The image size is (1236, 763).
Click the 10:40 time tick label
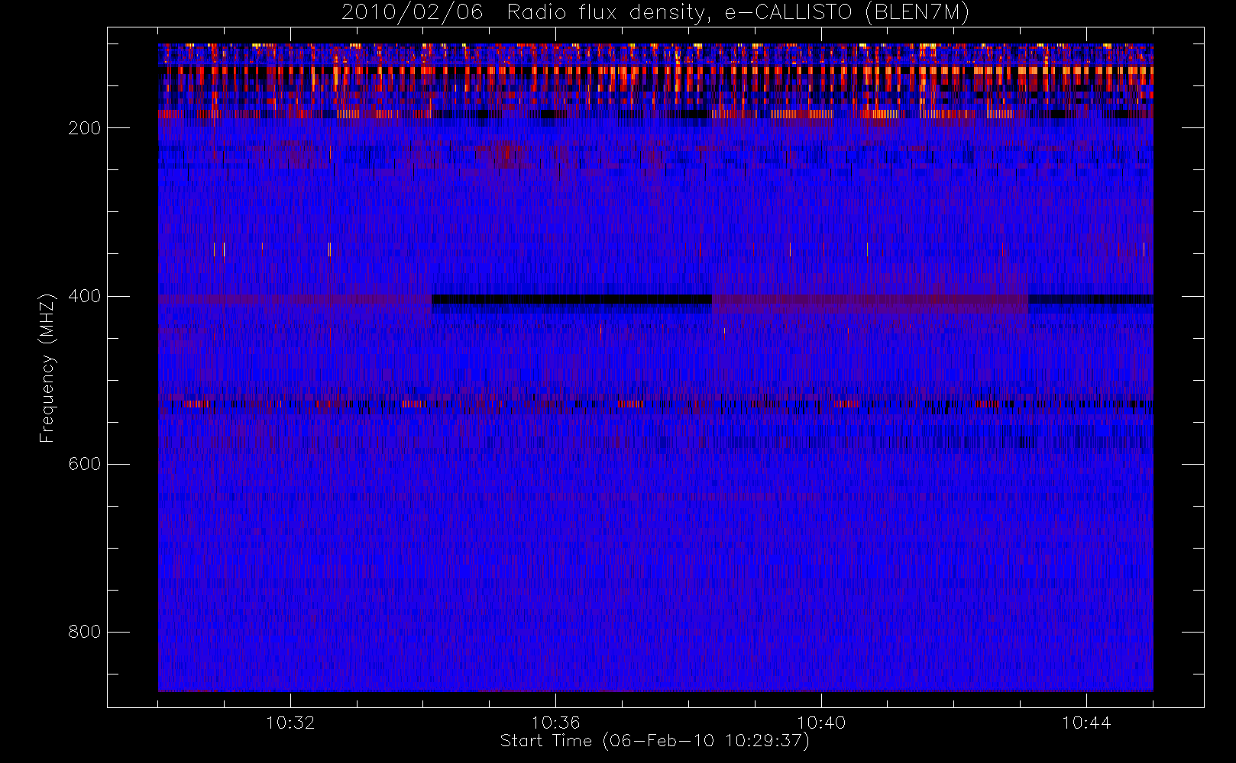pos(821,723)
